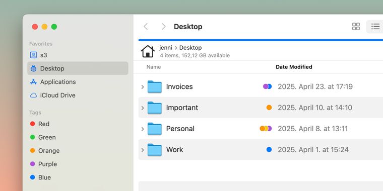Click the home icon in path bar
Image resolution: width=383 pixels, height=191 pixels.
click(148, 51)
